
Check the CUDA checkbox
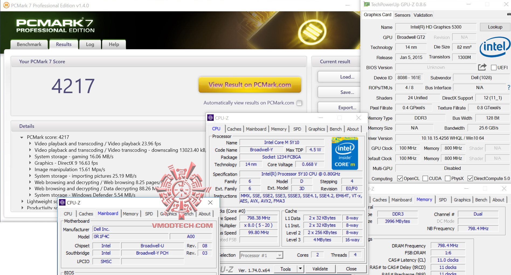[x=425, y=178]
